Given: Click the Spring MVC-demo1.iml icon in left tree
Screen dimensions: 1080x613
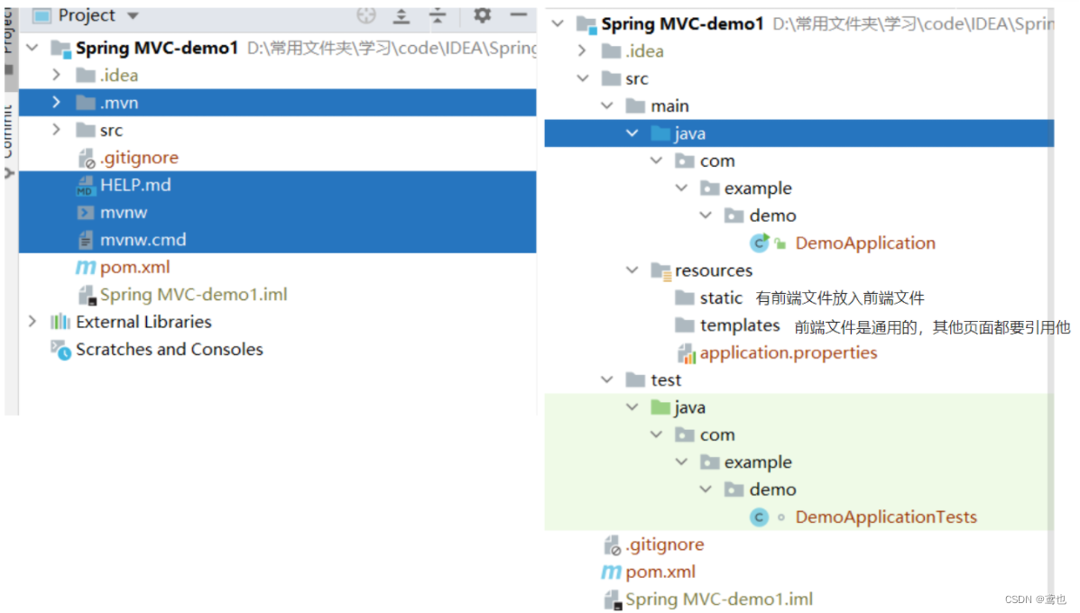Looking at the screenshot, I should click(87, 295).
